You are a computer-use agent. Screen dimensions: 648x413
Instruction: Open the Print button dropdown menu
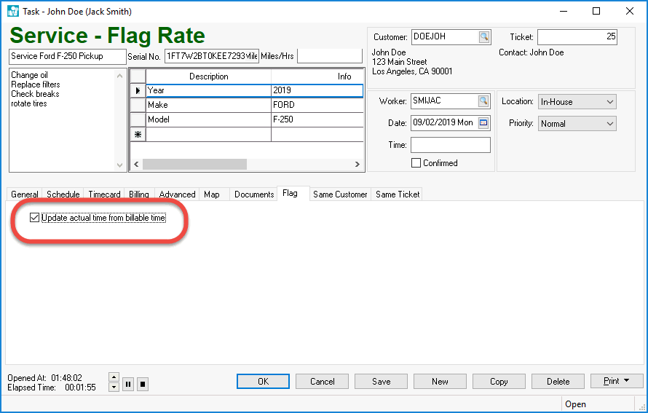tap(626, 381)
